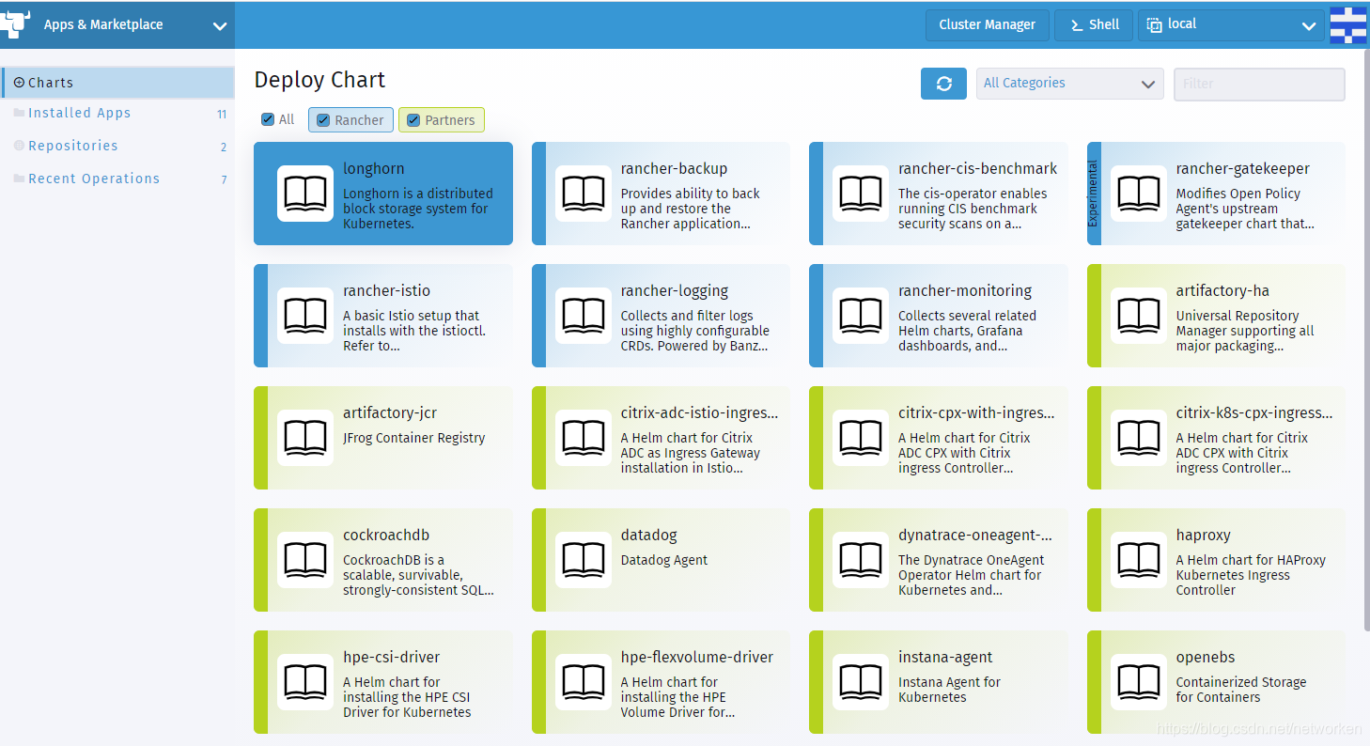Open the hpe-csi-driver book icon

click(x=305, y=682)
